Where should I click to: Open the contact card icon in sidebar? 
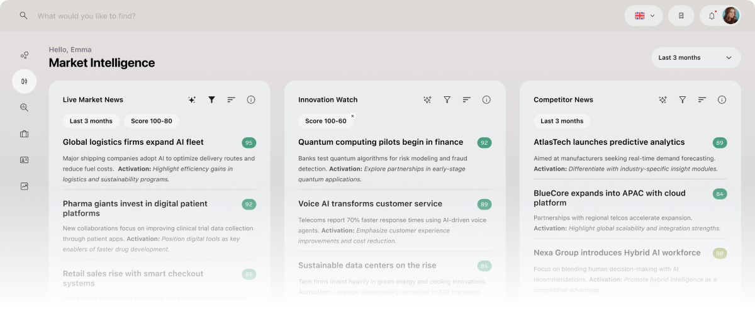(x=24, y=160)
